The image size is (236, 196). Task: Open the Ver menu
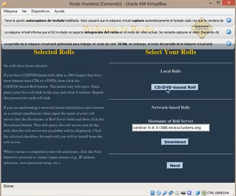coord(24,11)
